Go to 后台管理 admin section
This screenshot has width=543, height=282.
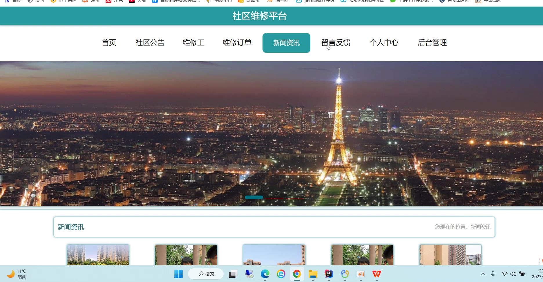coord(432,43)
